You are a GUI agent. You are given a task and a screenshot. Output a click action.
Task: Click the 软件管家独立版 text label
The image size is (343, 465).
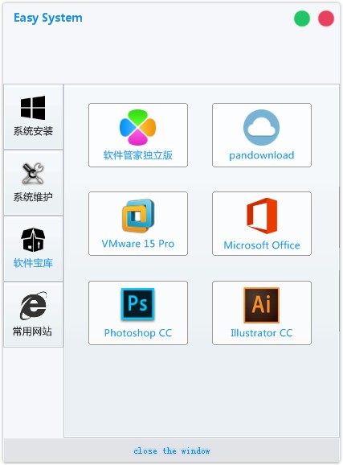(x=137, y=155)
